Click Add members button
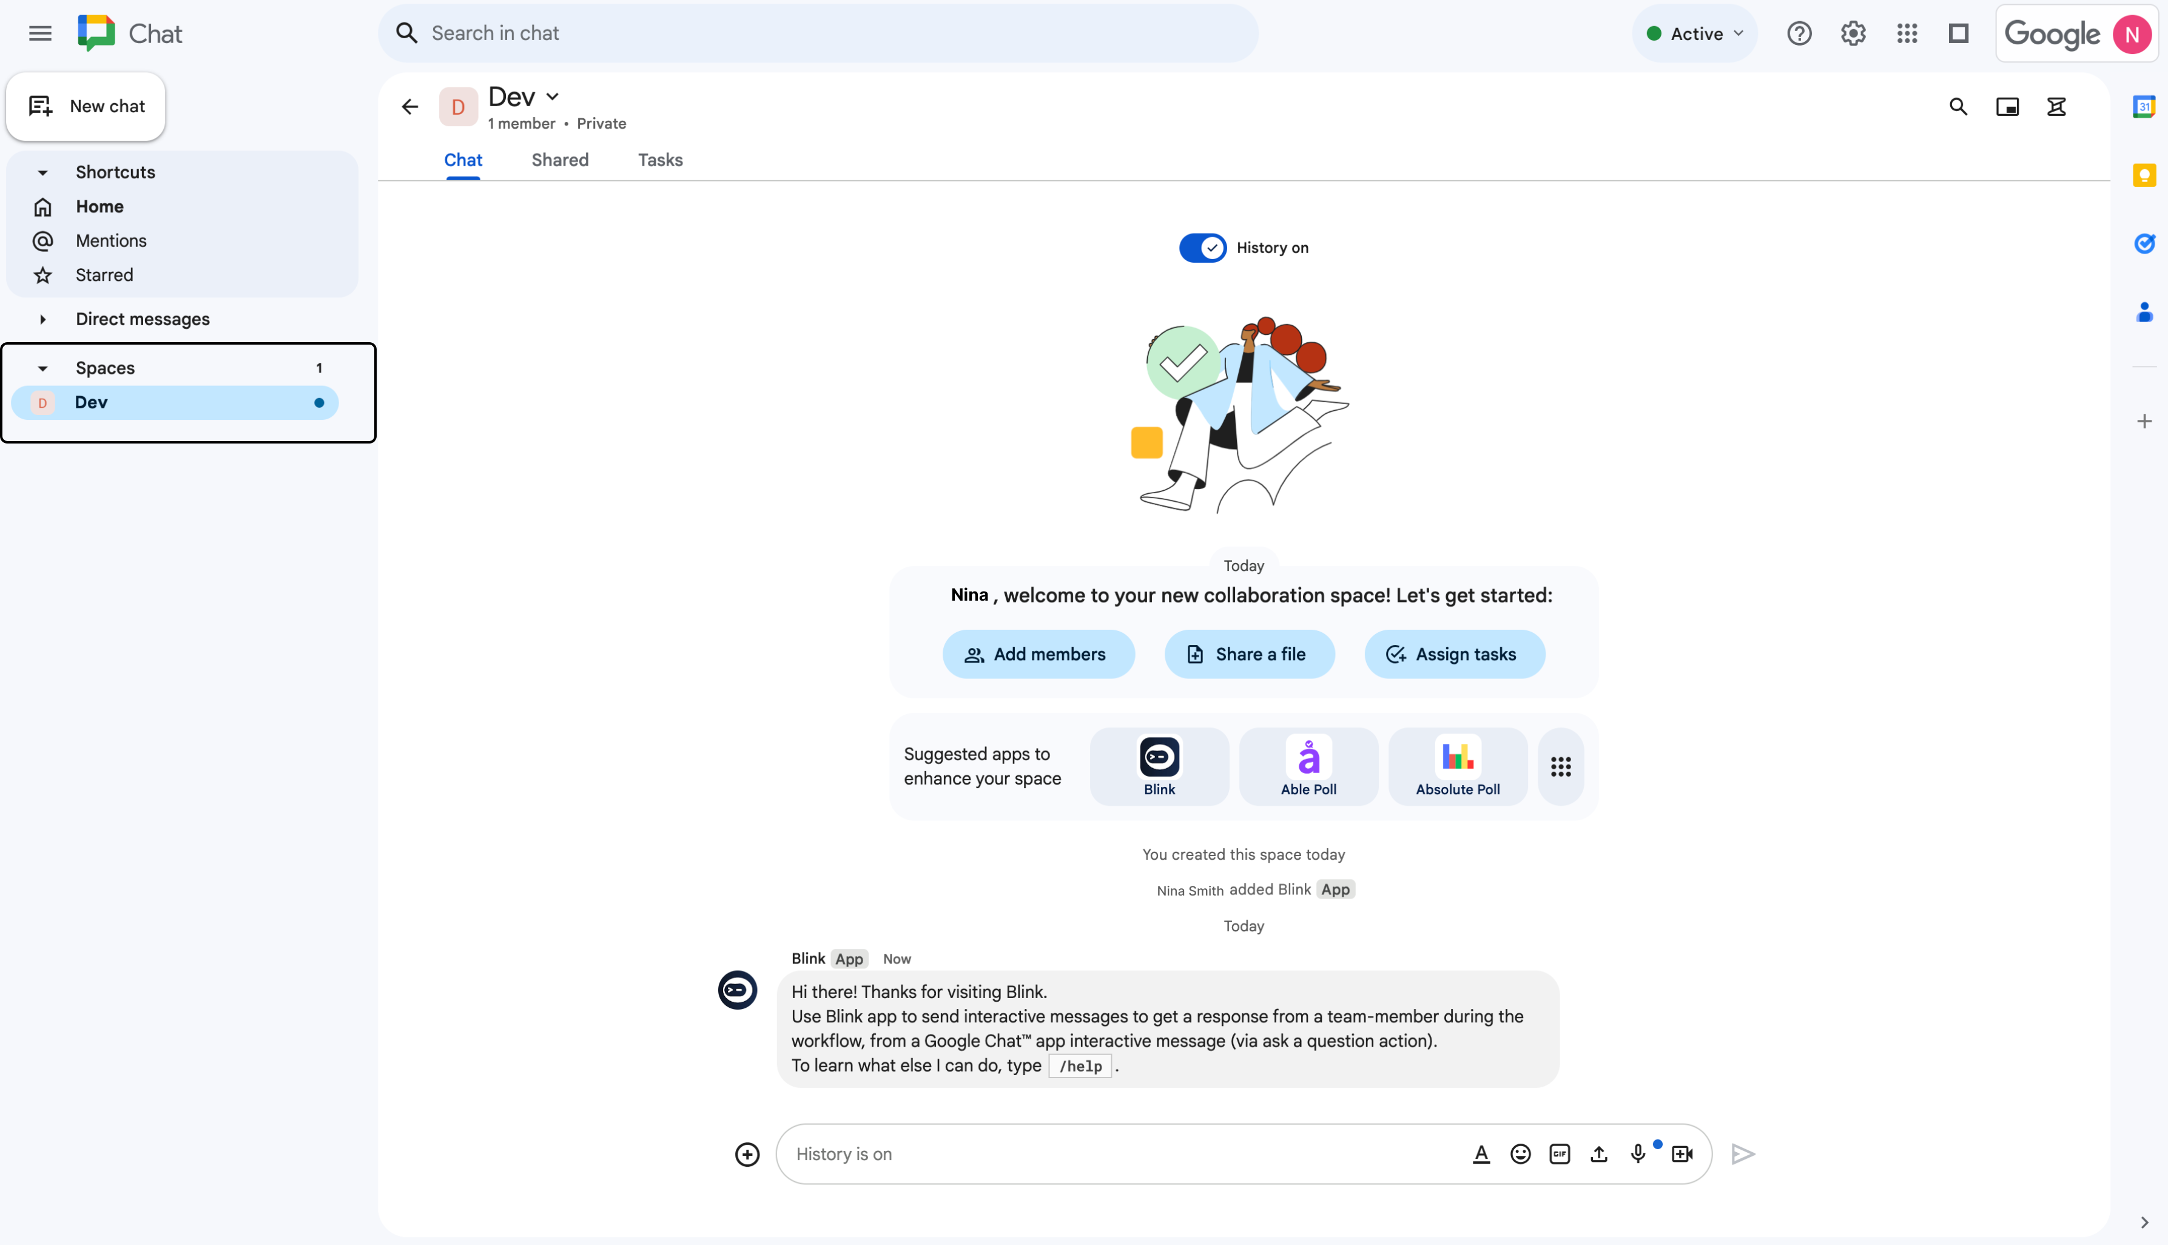2168x1245 pixels. [x=1038, y=655]
